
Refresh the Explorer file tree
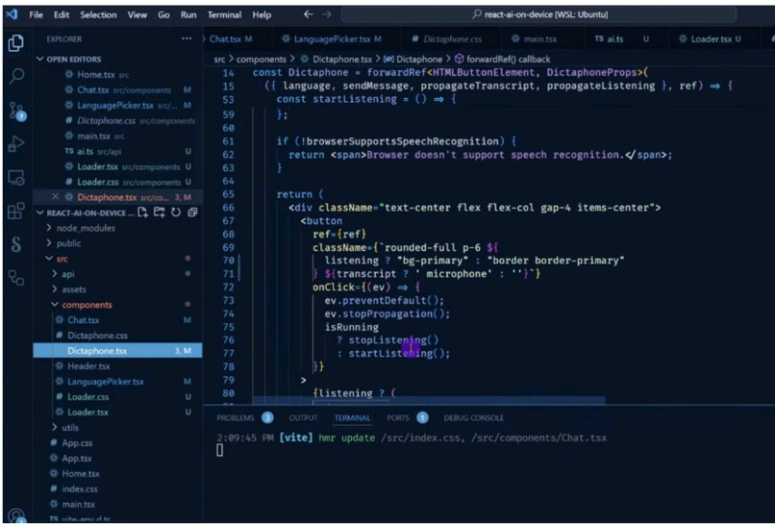coord(176,212)
